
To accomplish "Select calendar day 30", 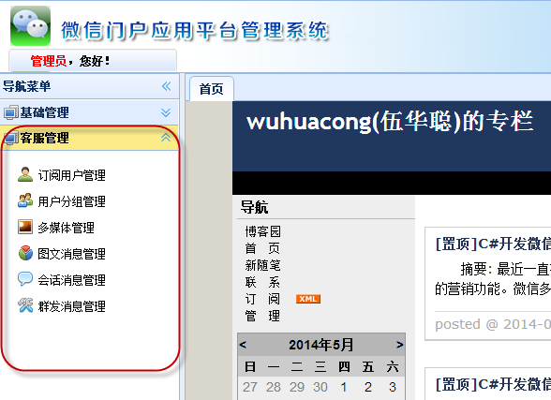I will (x=320, y=387).
